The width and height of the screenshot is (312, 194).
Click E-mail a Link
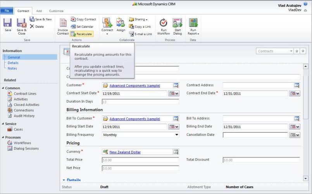pyautogui.click(x=141, y=34)
